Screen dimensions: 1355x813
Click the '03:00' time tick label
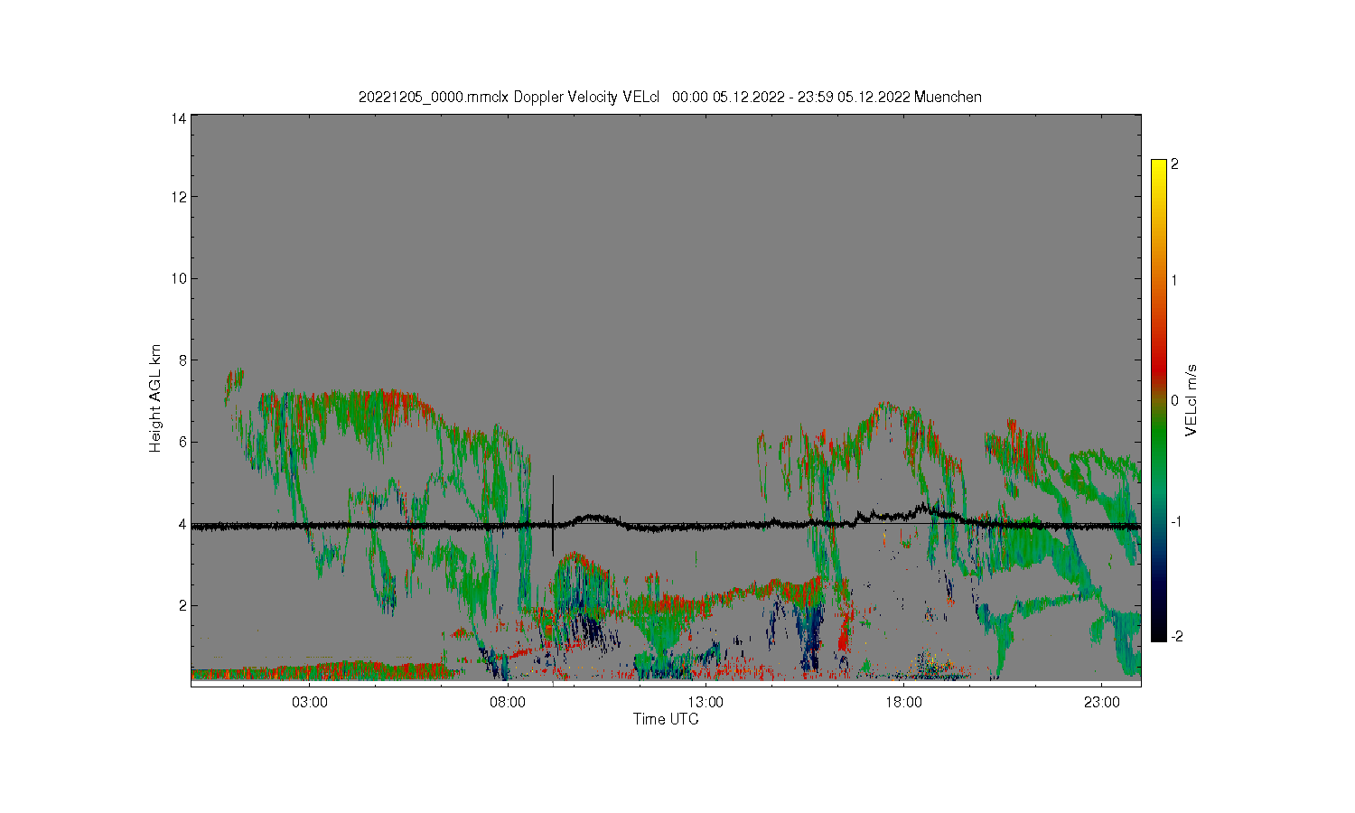click(x=310, y=702)
